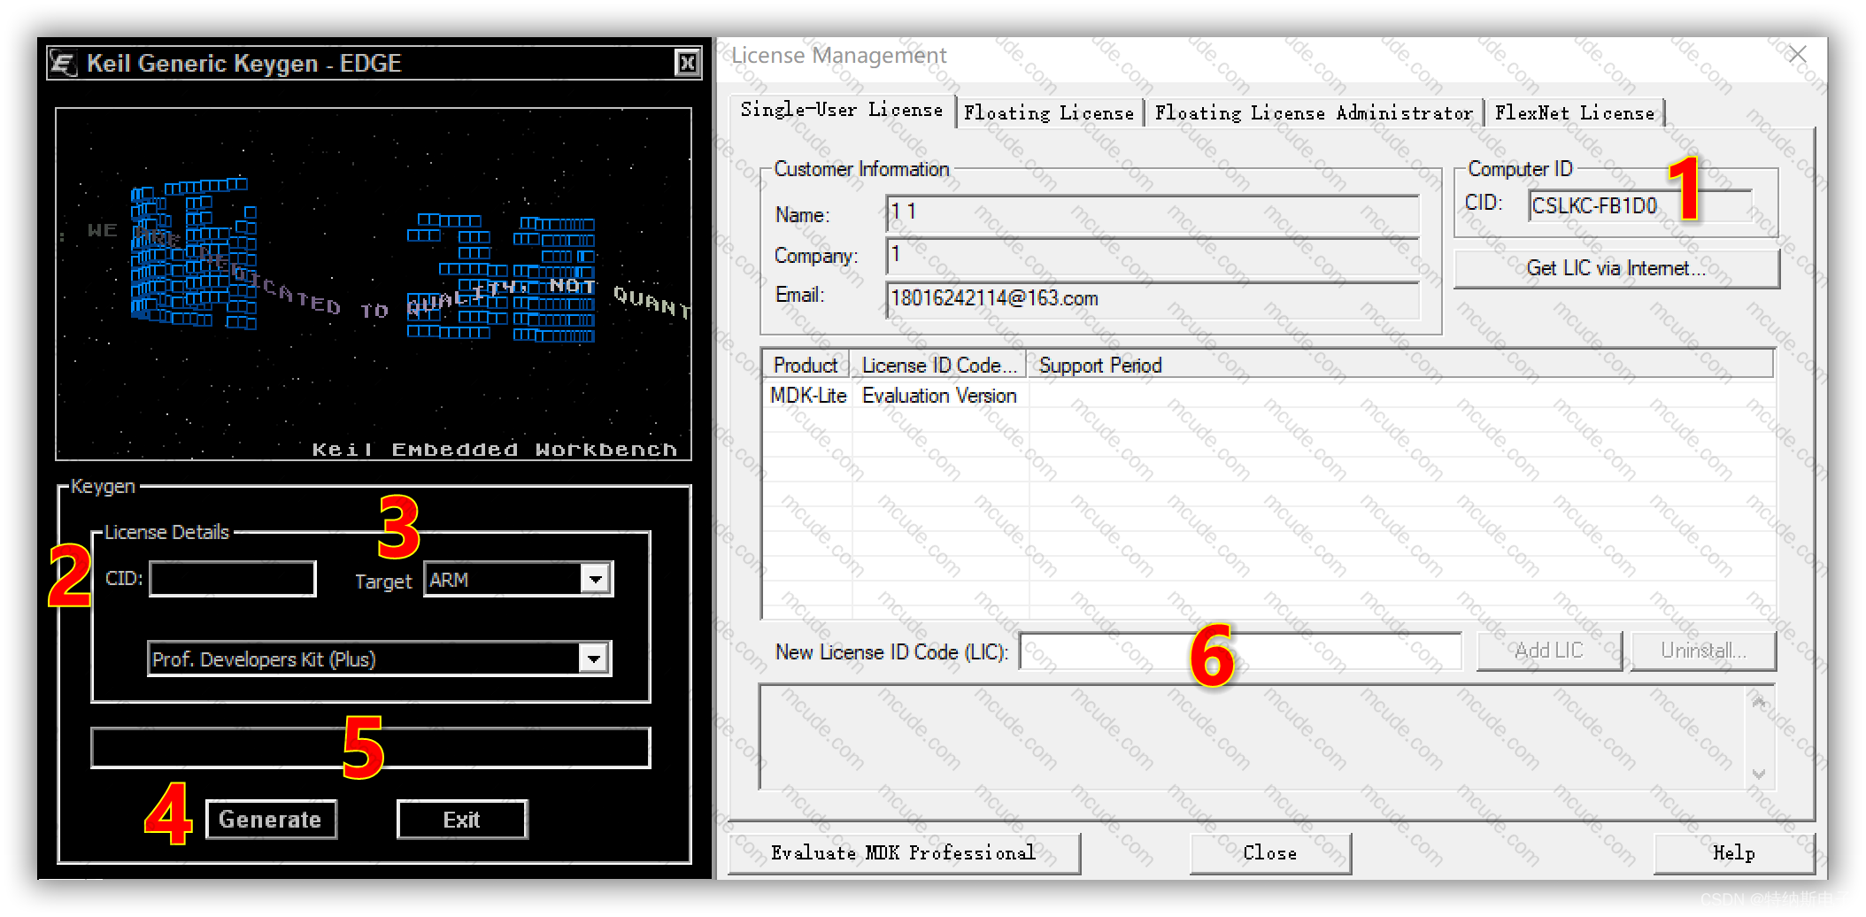1866x917 pixels.
Task: Click the Uninstall button
Action: pyautogui.click(x=1702, y=651)
